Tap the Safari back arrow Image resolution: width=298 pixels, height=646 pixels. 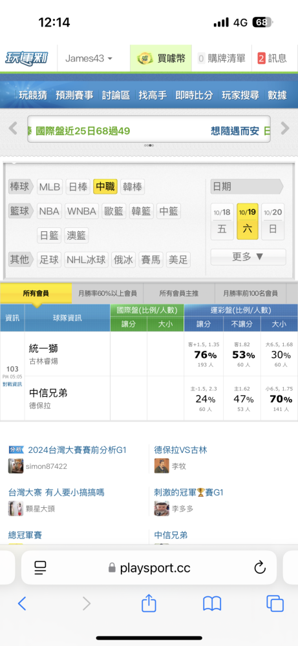[22, 603]
